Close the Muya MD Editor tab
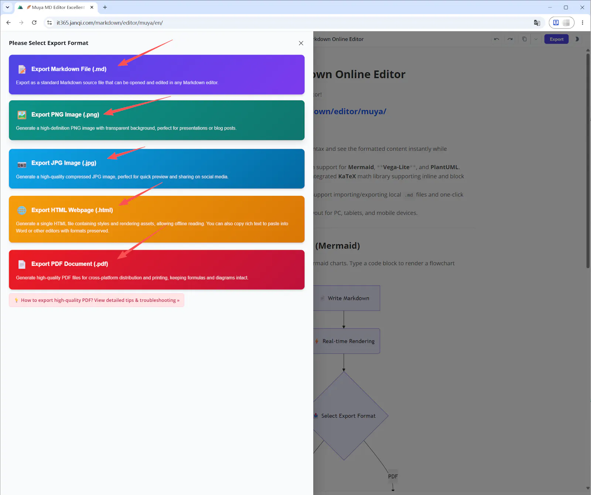Image resolution: width=591 pixels, height=495 pixels. pos(92,7)
